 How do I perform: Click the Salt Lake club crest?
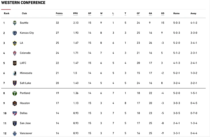click(15, 83)
